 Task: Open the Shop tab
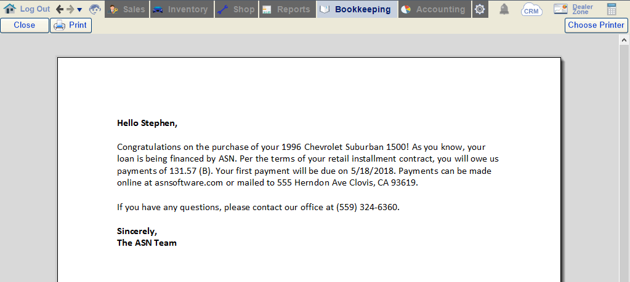click(x=236, y=9)
